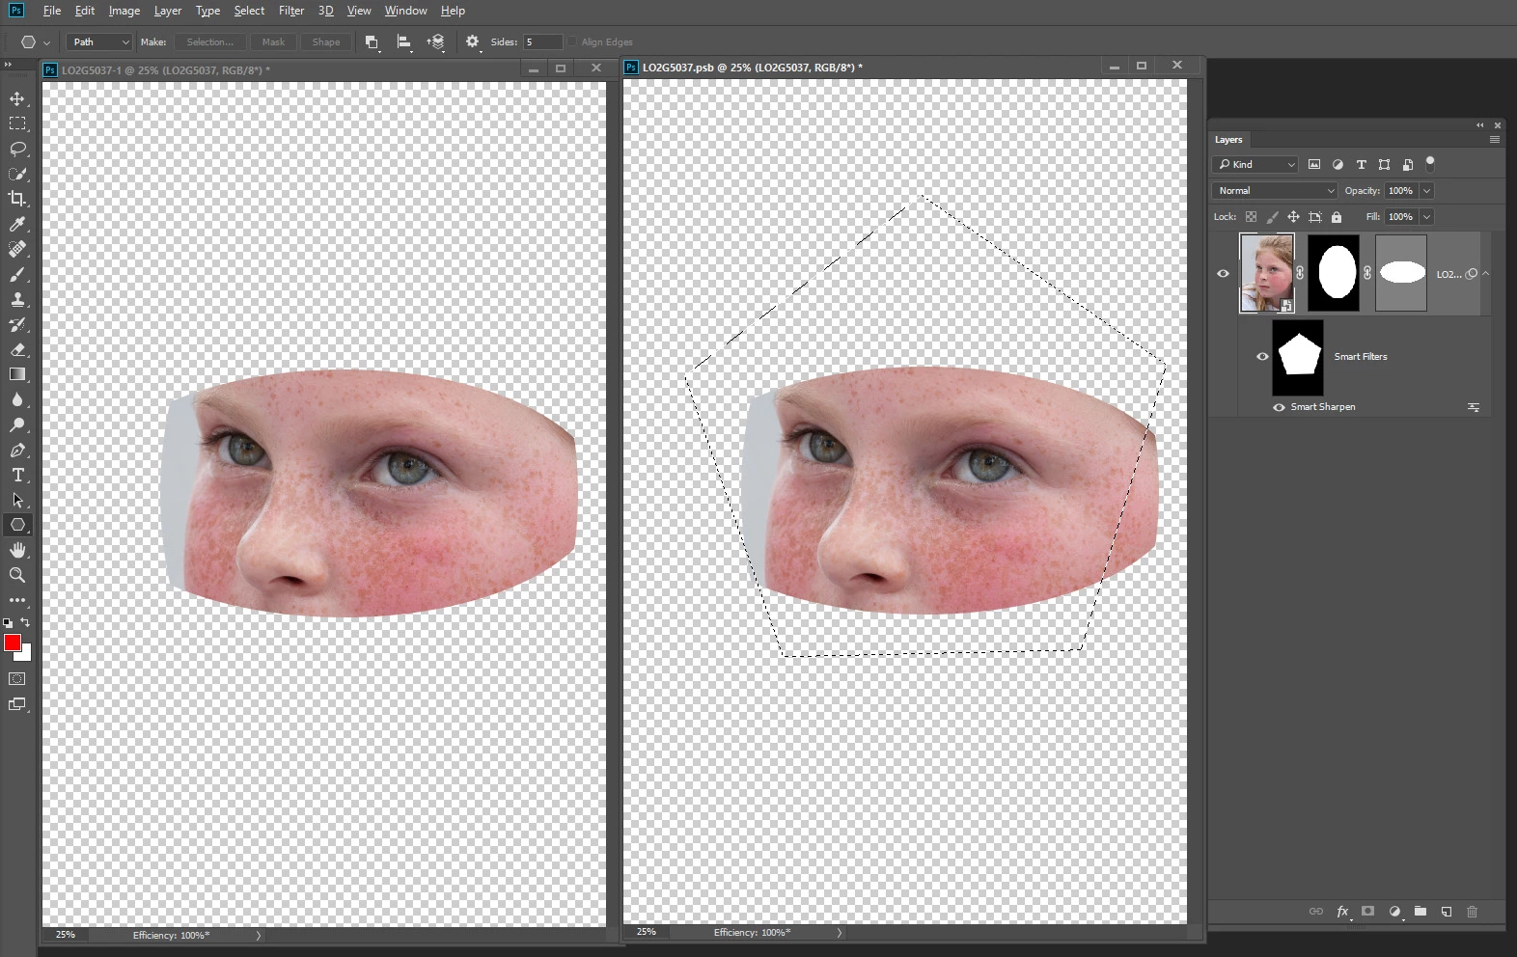Viewport: 1517px width, 957px height.
Task: Select the Hand tool
Action: [x=17, y=550]
